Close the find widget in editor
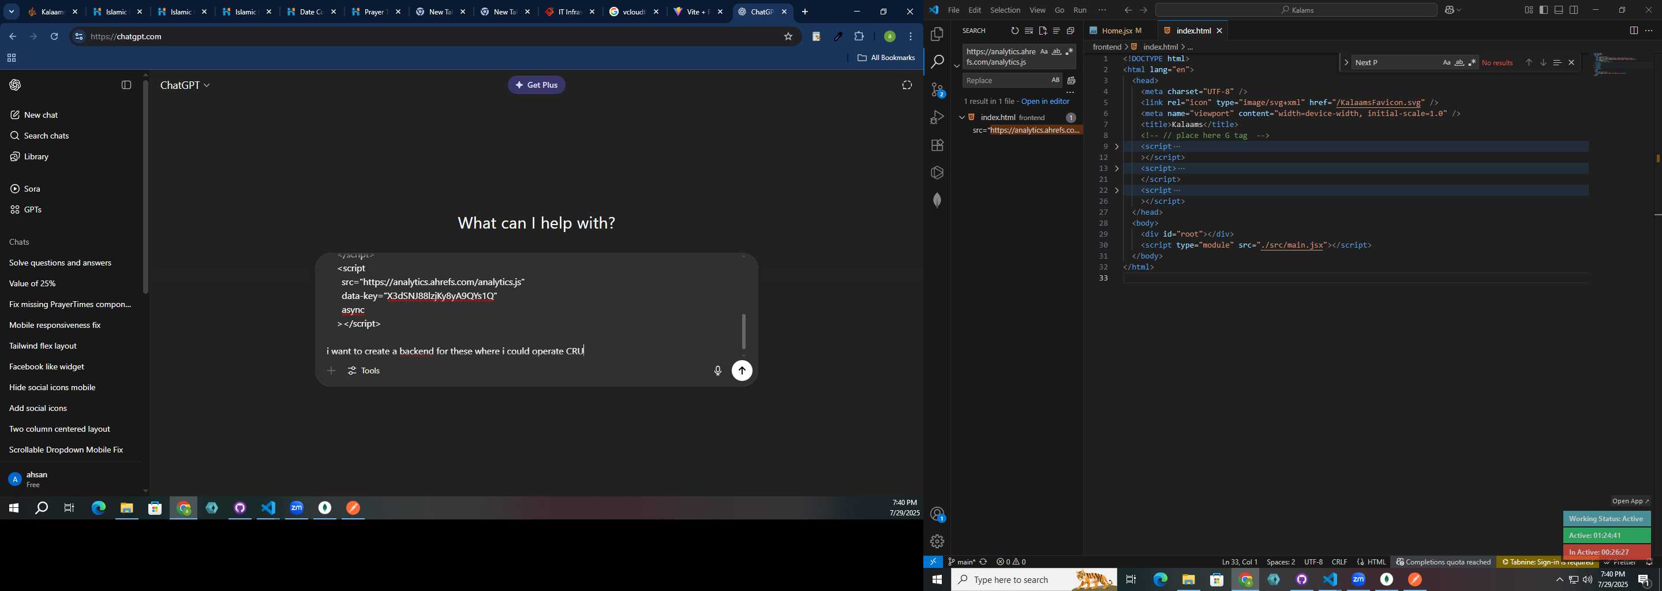The height and width of the screenshot is (591, 1662). [x=1571, y=62]
